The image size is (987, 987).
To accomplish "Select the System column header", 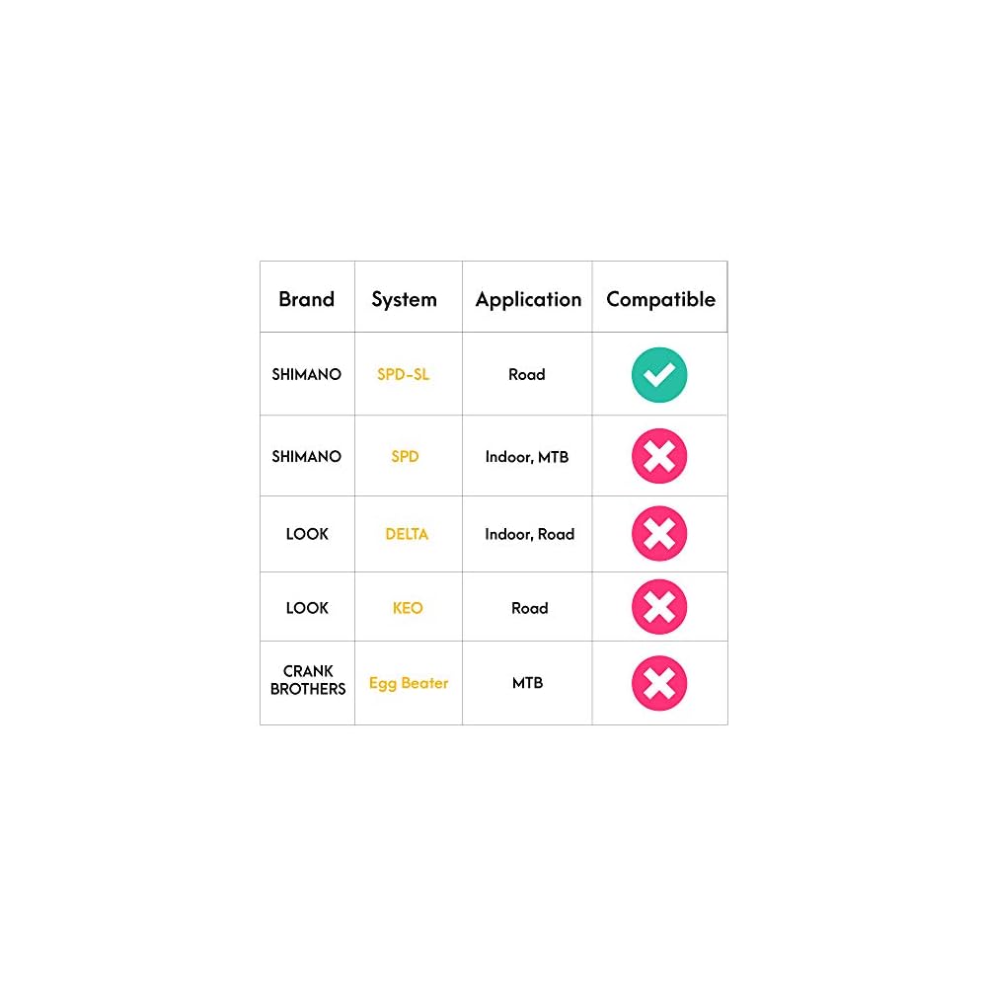I will [x=404, y=299].
